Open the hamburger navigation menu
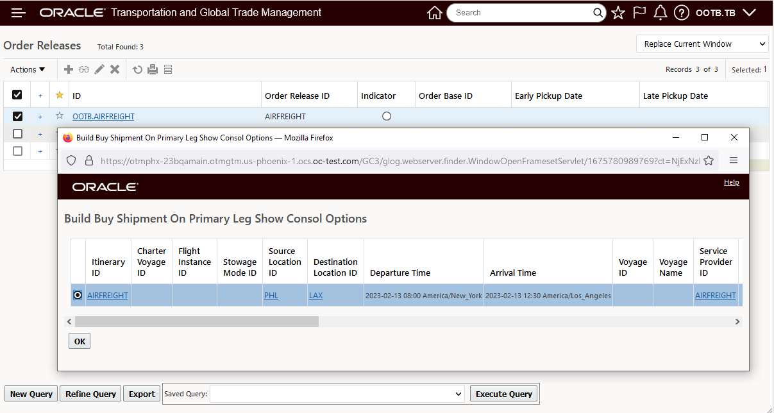774x413 pixels. (18, 13)
